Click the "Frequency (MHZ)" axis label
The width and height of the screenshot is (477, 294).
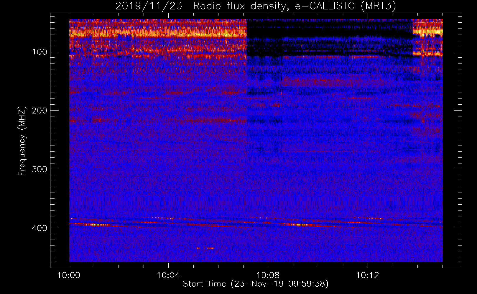click(x=22, y=141)
